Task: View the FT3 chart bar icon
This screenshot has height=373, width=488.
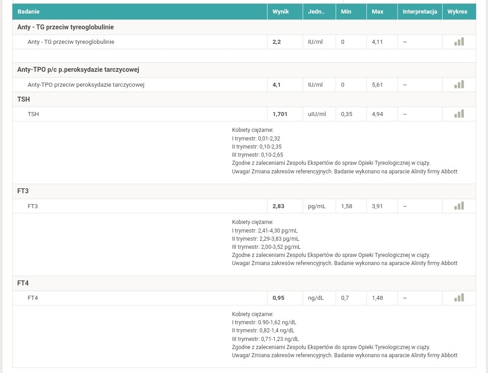Action: (x=459, y=206)
